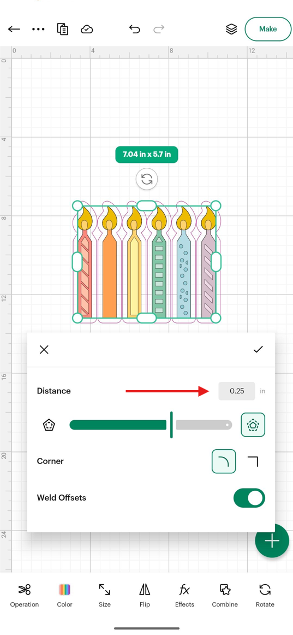Viewport: 293px width, 635px height.
Task: Tap the top-center resize handle
Action: [147, 205]
